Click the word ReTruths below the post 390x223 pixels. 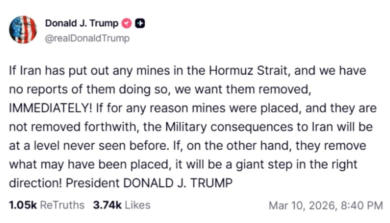[62, 205]
